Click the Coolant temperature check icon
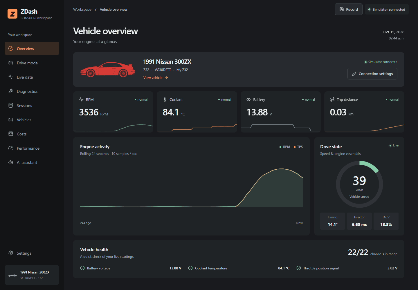Image resolution: width=418 pixels, height=290 pixels. pos(190,268)
